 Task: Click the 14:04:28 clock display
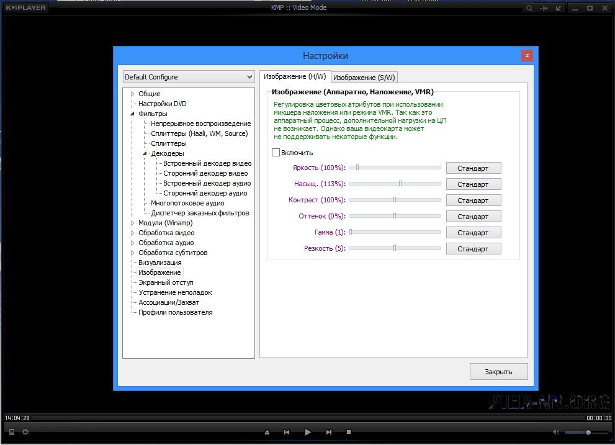coord(17,418)
